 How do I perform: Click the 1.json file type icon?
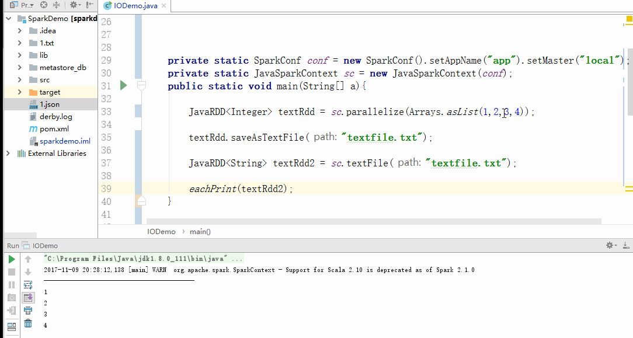(x=33, y=105)
